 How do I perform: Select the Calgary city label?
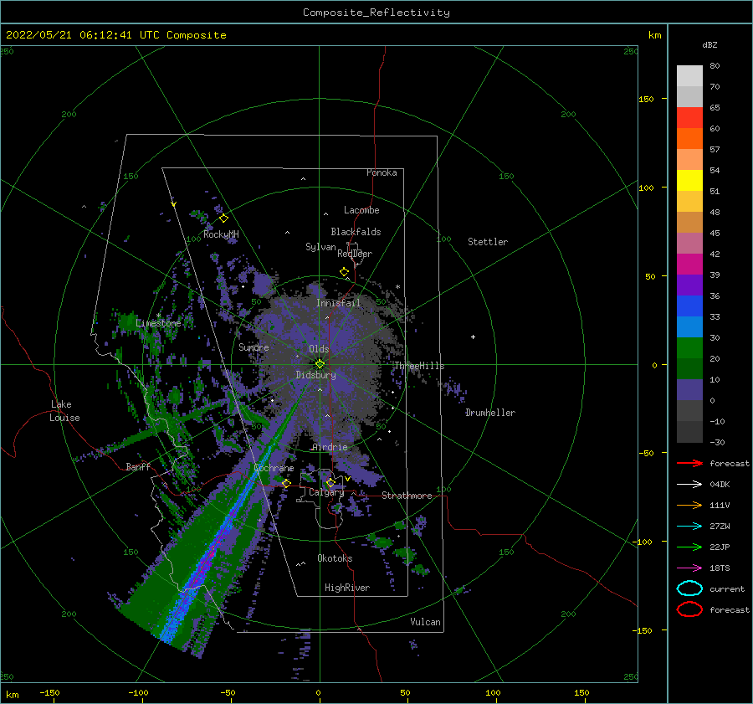coord(326,492)
